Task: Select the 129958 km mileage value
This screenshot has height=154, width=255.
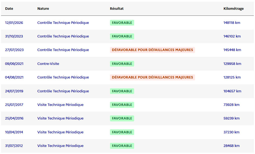Action: (232, 64)
